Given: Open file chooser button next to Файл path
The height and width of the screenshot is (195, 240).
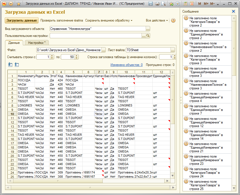Looking at the screenshot, I should (x=104, y=50).
